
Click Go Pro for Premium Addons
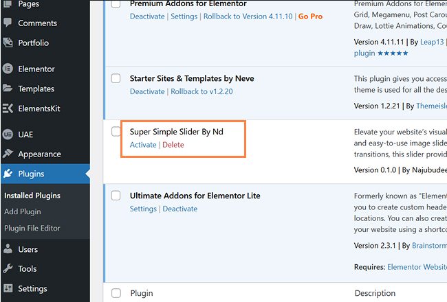click(x=309, y=16)
